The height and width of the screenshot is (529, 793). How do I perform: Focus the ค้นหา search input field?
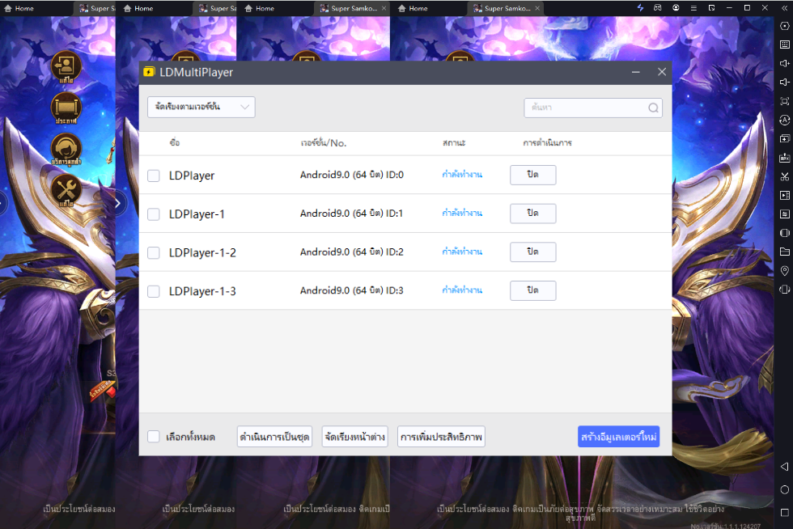point(593,108)
